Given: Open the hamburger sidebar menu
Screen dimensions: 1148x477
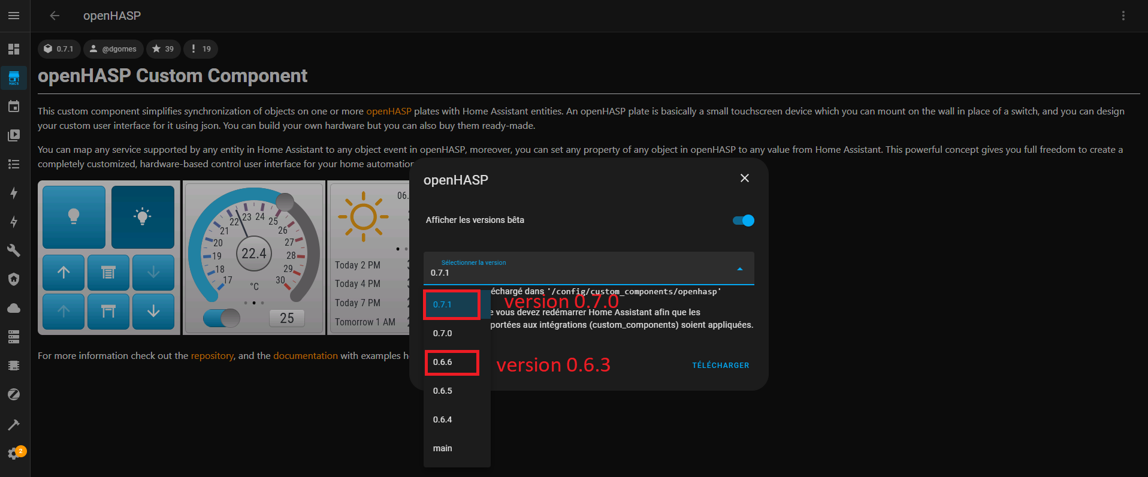Looking at the screenshot, I should point(14,16).
